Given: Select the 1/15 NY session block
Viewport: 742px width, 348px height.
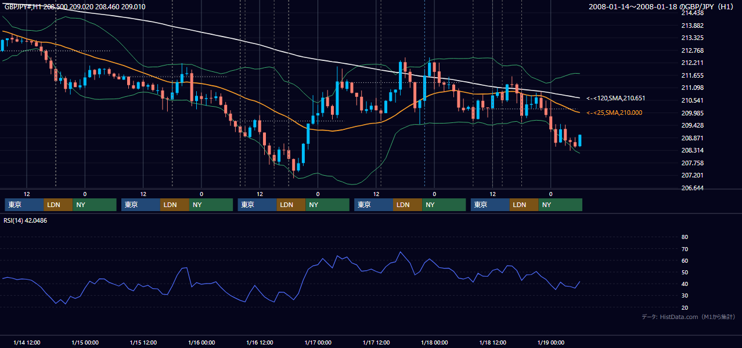Looking at the screenshot, I should click(211, 205).
